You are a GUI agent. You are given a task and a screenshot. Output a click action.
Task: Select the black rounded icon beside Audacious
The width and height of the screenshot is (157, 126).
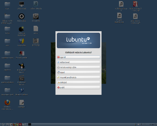(x=36, y=16)
